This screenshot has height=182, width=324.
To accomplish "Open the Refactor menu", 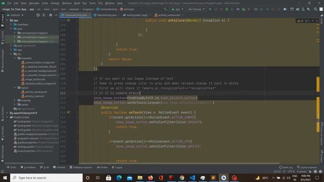I will point(67,4).
